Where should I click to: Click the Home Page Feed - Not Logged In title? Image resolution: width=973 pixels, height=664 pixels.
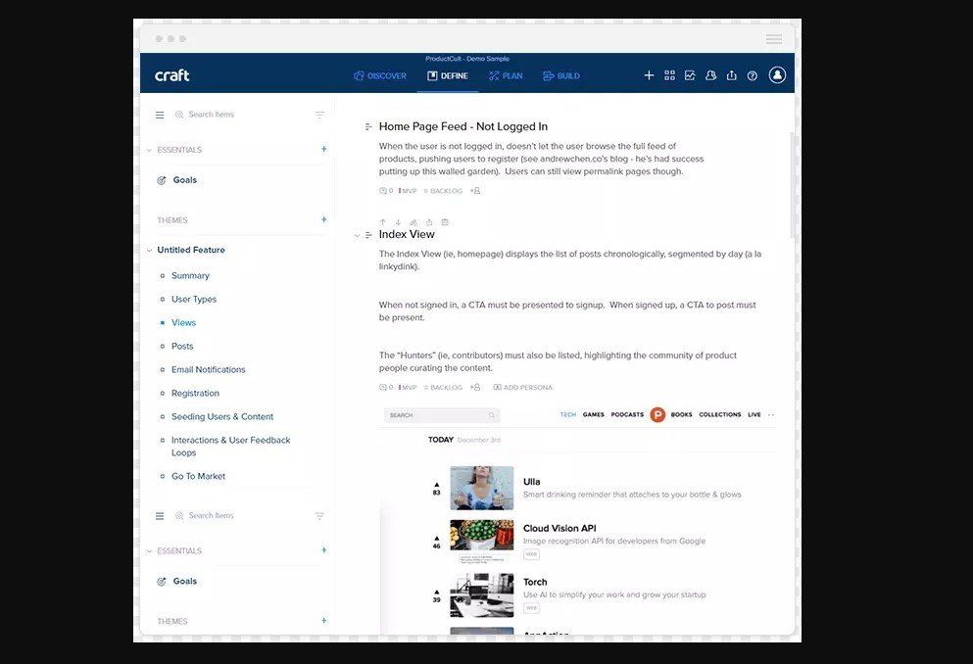tap(463, 126)
